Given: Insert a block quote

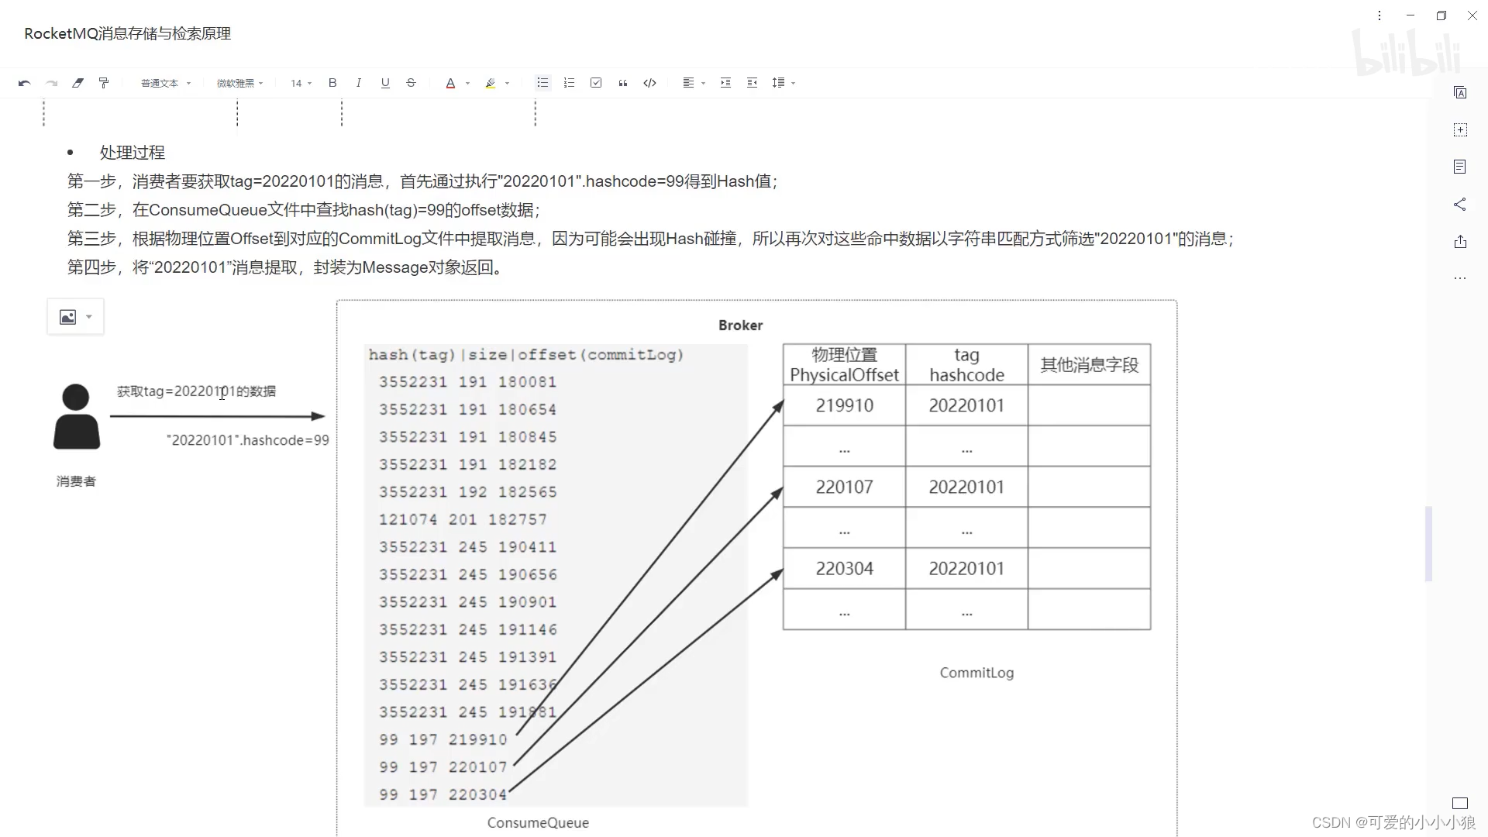Looking at the screenshot, I should tap(623, 83).
